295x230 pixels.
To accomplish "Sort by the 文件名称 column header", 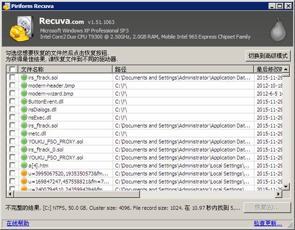I will pyautogui.click(x=66, y=70).
